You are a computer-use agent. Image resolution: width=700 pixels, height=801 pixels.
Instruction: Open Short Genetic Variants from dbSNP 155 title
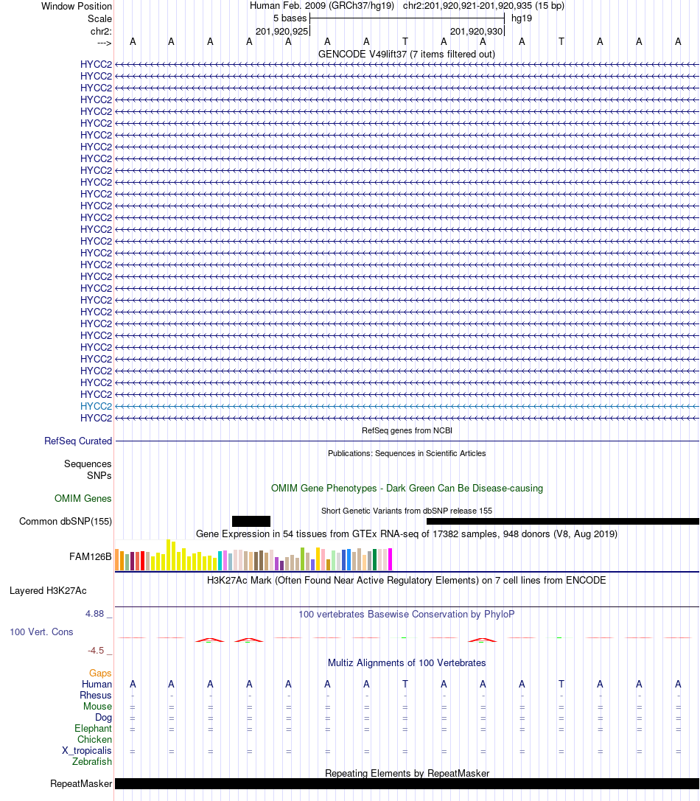pyautogui.click(x=407, y=511)
